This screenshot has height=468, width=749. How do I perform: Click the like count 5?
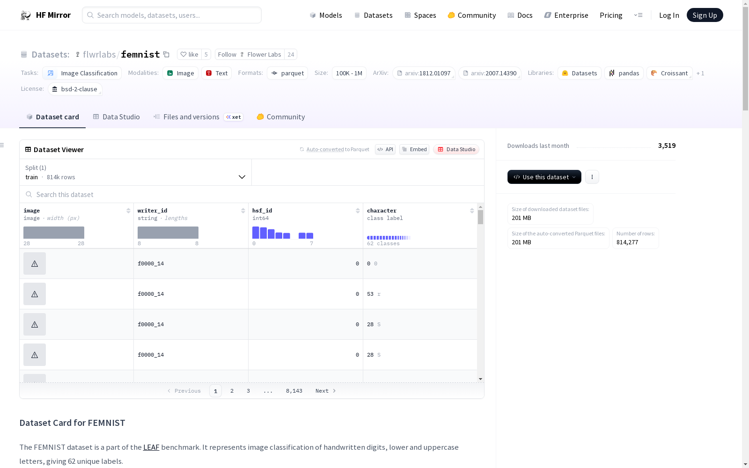point(206,54)
